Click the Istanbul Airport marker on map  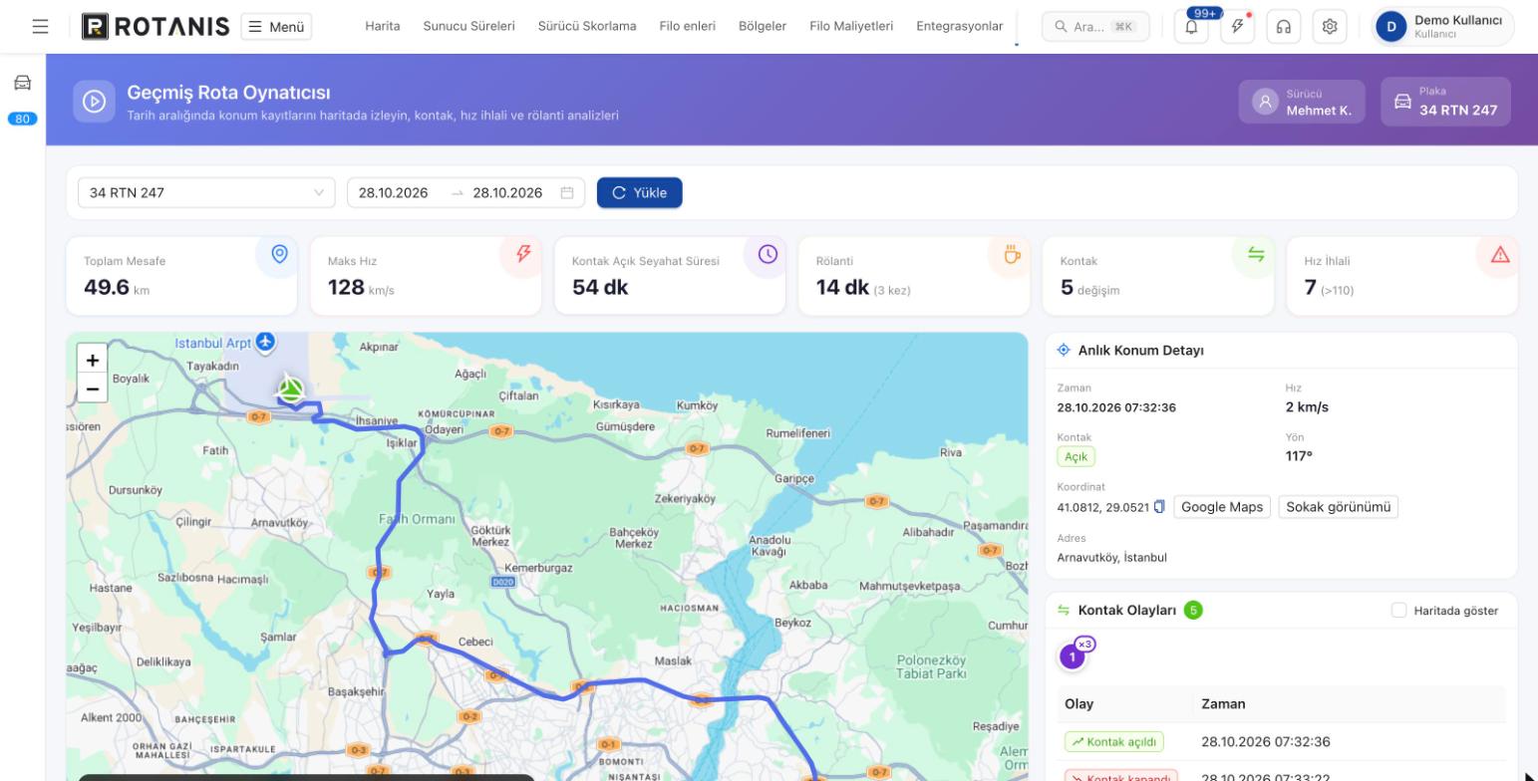[265, 342]
